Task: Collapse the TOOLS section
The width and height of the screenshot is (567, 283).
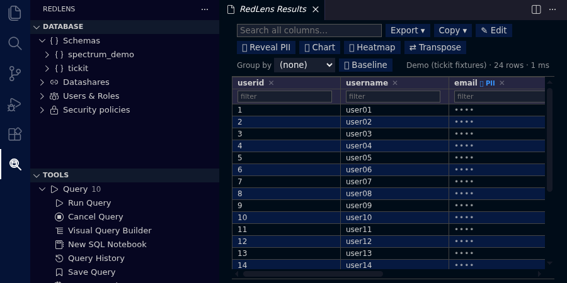Action: [37, 175]
